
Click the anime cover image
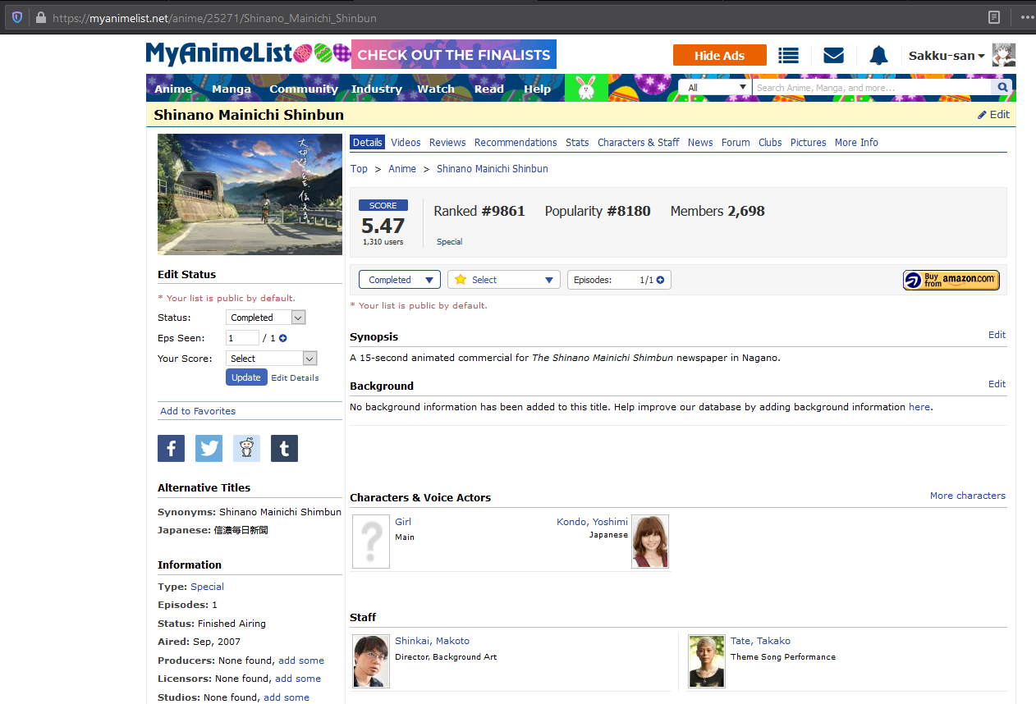click(250, 194)
